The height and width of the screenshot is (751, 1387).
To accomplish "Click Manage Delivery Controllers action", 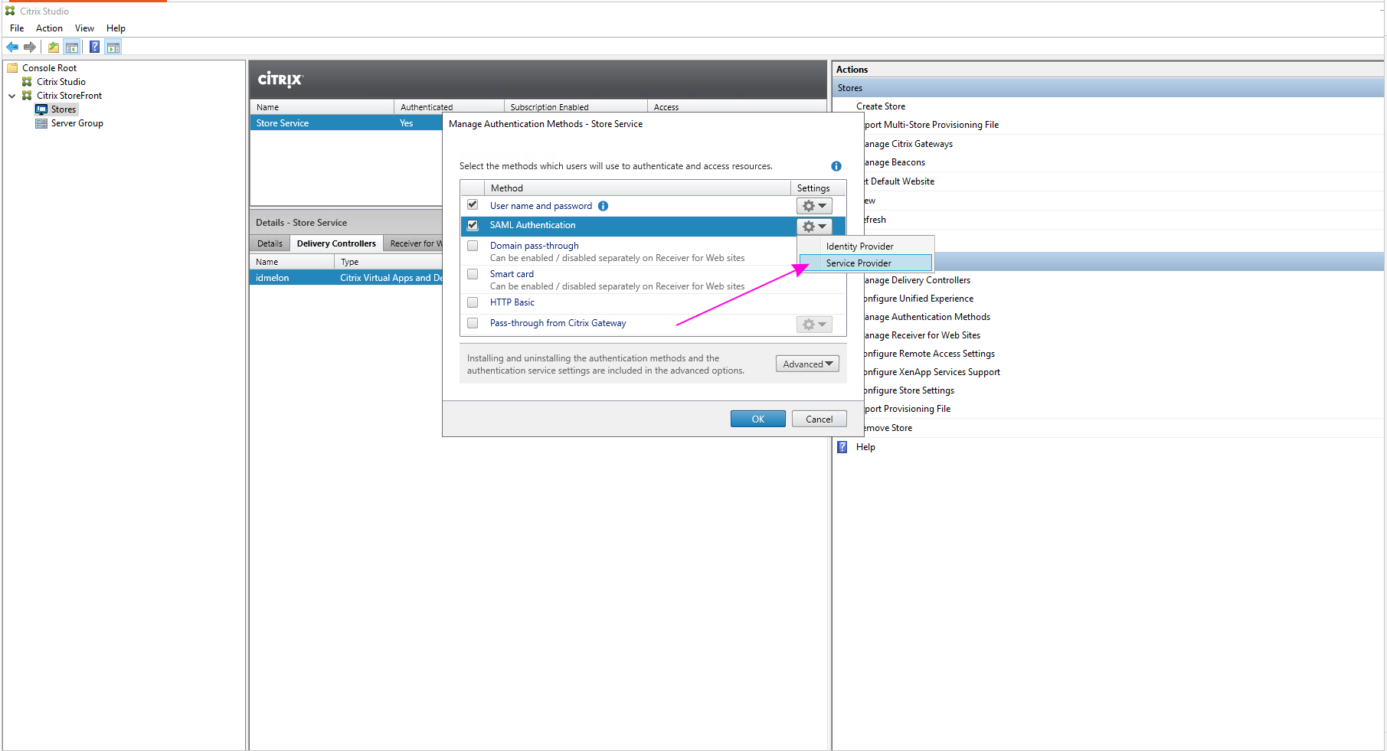I will pos(918,280).
